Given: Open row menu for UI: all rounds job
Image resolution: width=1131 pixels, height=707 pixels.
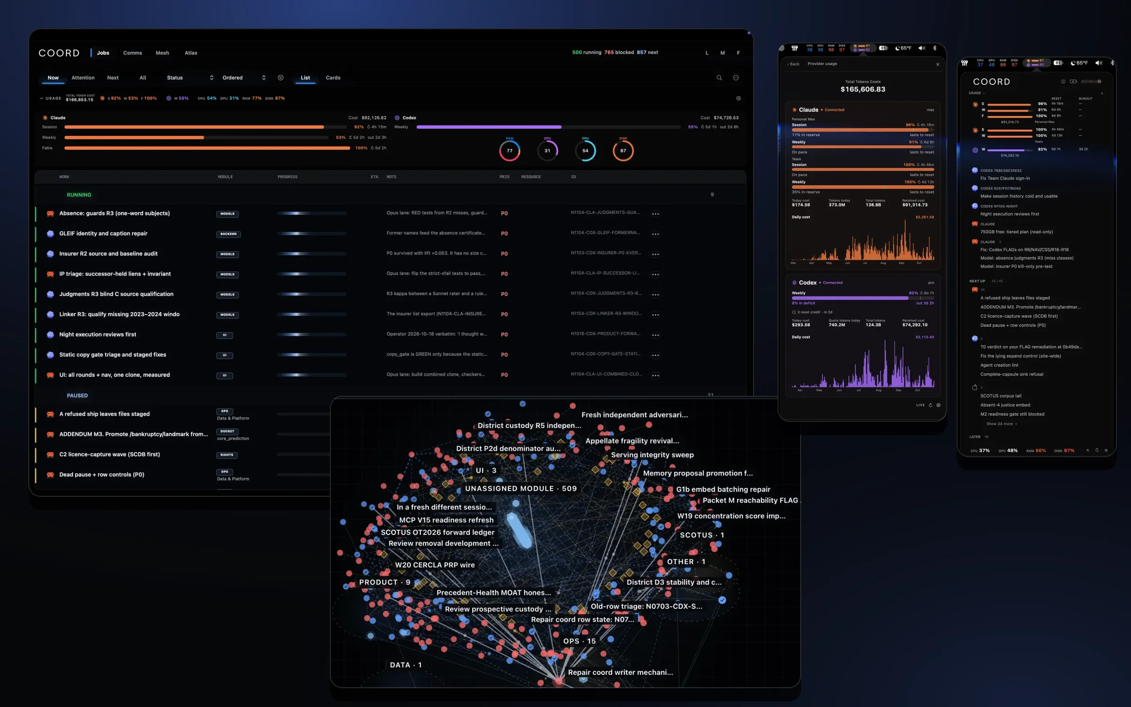Looking at the screenshot, I should point(655,376).
